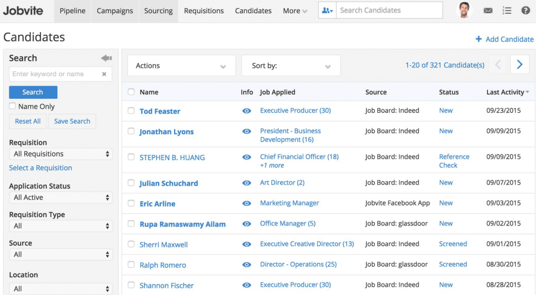Click the people search-type icon in search bar
The width and height of the screenshot is (536, 295).
click(x=327, y=10)
